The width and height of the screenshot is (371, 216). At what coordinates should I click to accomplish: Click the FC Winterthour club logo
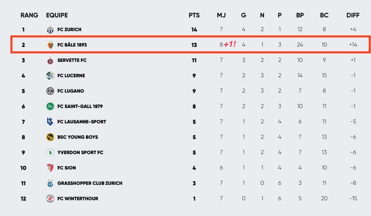50,199
